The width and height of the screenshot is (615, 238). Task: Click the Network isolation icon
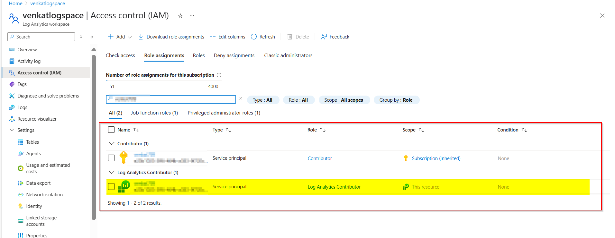coord(21,195)
